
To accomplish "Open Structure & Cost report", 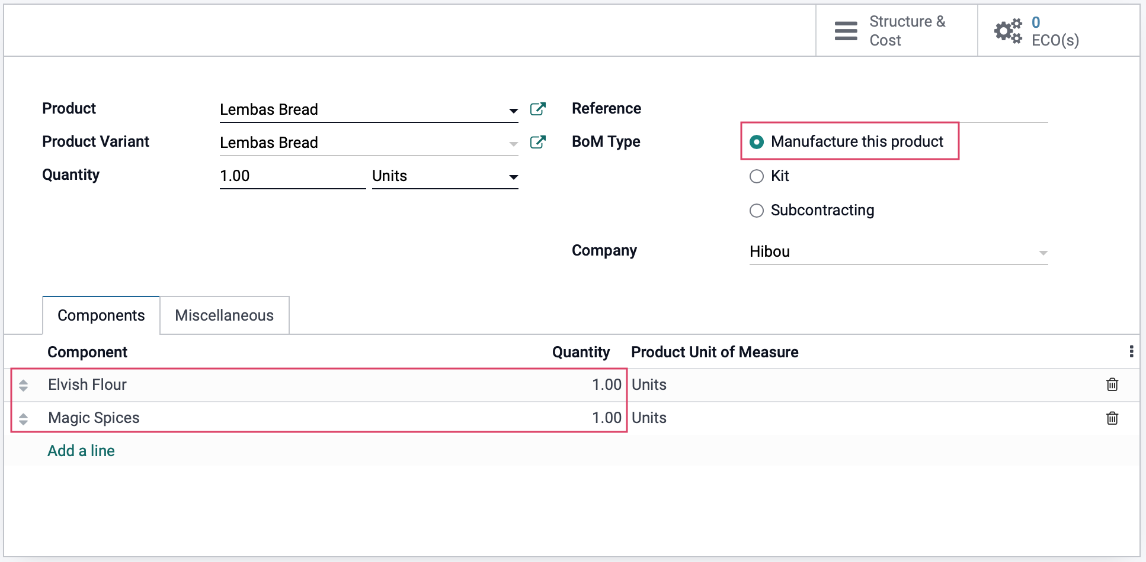I will coord(897,31).
